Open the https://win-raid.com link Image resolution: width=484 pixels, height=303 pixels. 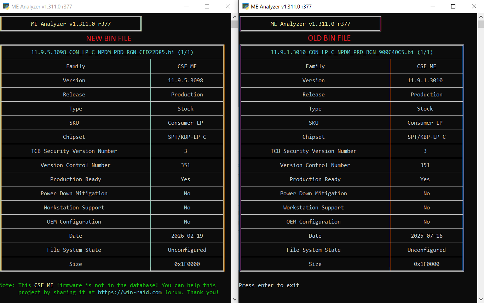130,292
